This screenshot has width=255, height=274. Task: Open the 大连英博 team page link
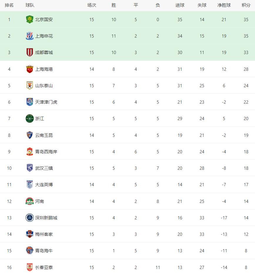point(44,184)
